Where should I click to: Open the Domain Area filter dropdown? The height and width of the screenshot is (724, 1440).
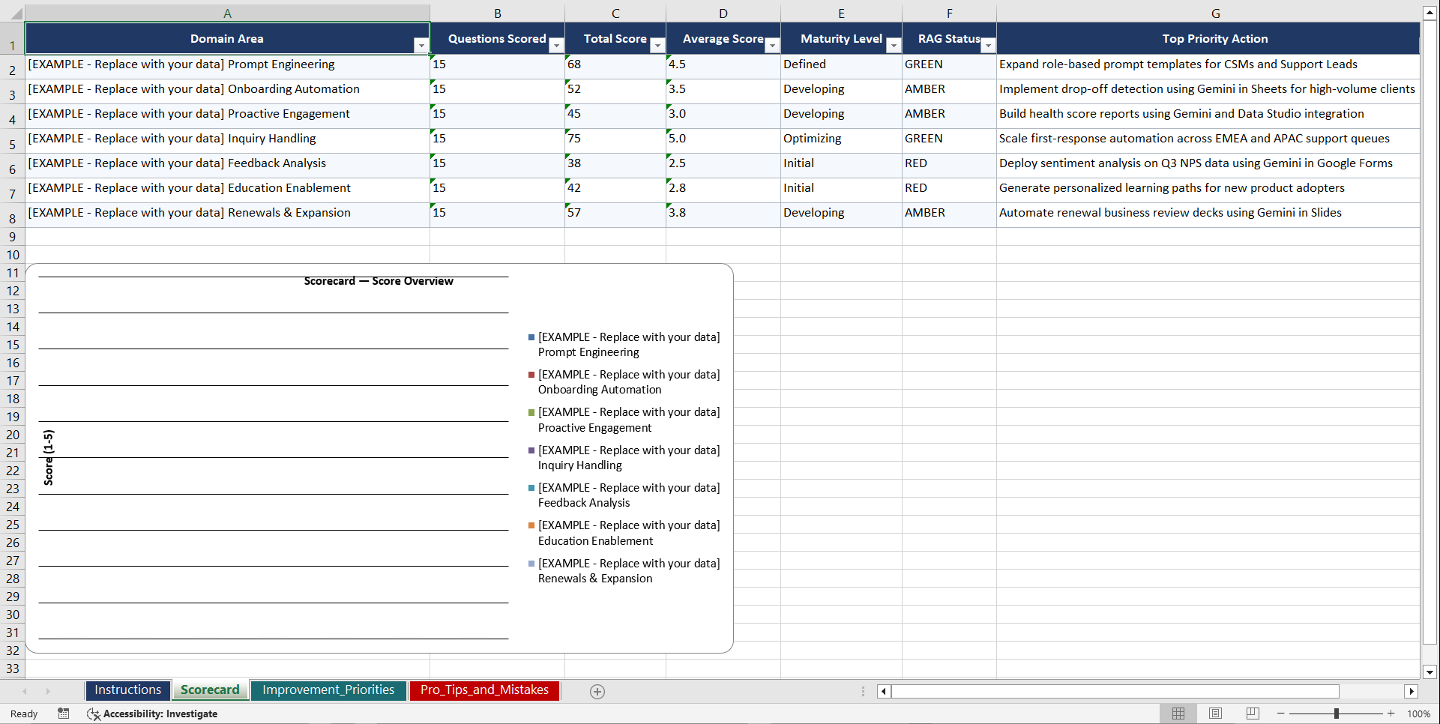[422, 45]
